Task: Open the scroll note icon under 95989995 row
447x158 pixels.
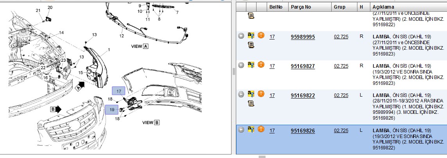Action: 251,45
